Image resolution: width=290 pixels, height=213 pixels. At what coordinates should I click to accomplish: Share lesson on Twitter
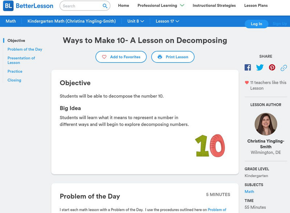pyautogui.click(x=260, y=67)
